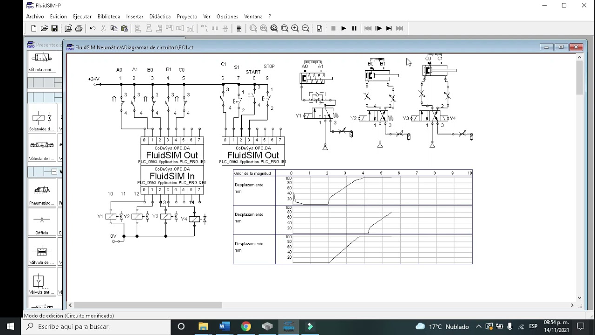Show hidden system tray icons
Viewport: 595px width, 335px height.
pyautogui.click(x=478, y=326)
